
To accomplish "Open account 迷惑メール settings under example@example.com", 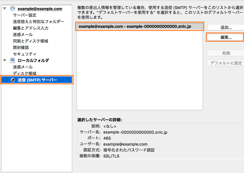I will [x=22, y=35].
